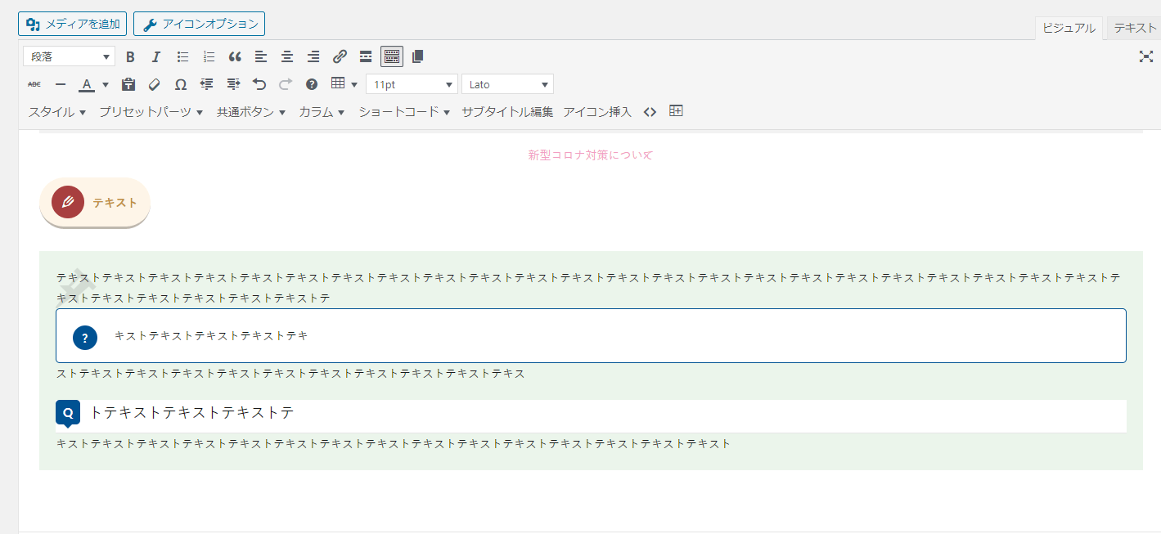The height and width of the screenshot is (534, 1161).
Task: Click the アイコンオプション button
Action: point(199,25)
